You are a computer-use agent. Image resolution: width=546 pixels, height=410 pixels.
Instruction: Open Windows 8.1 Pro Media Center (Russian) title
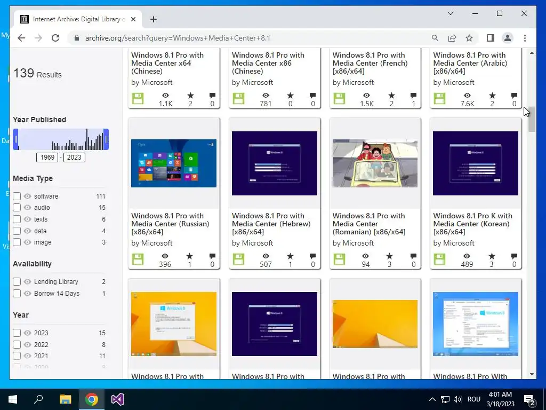click(x=170, y=224)
